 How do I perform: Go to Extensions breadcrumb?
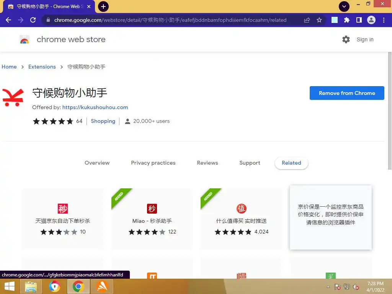(42, 67)
